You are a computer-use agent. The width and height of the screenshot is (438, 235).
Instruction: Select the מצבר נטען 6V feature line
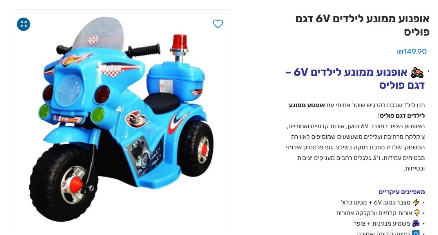click(x=375, y=203)
